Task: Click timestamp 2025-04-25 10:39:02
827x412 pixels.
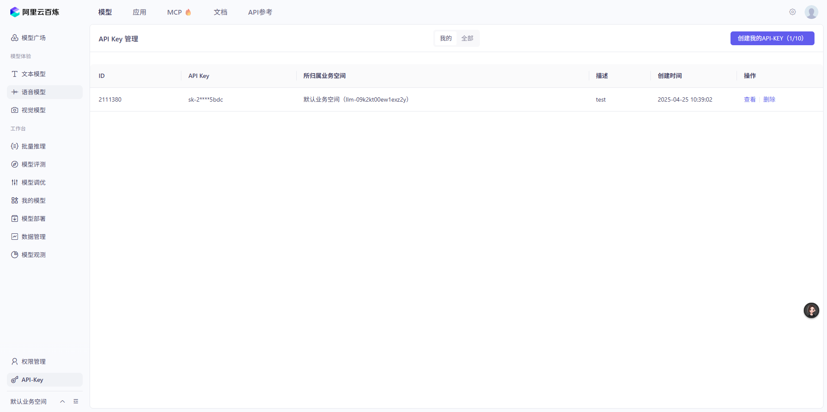Action: (x=685, y=99)
